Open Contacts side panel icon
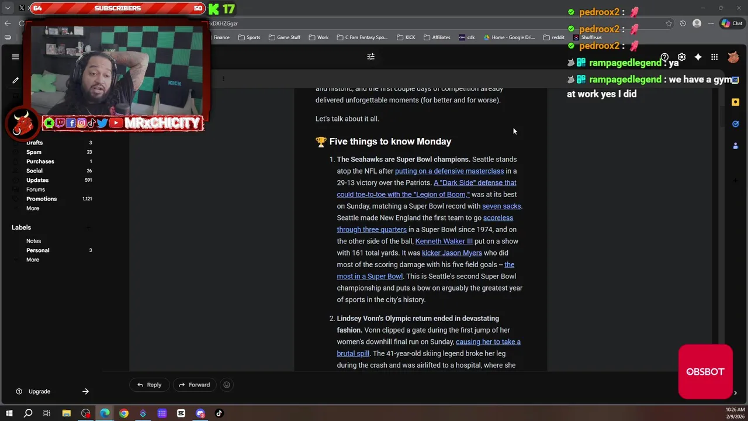Viewport: 748px width, 421px height. [735, 146]
